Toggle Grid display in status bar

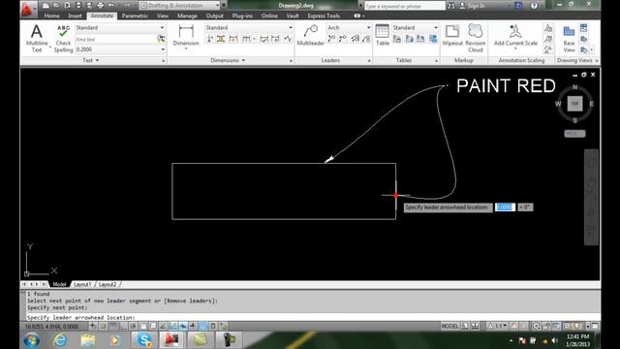(x=113, y=327)
